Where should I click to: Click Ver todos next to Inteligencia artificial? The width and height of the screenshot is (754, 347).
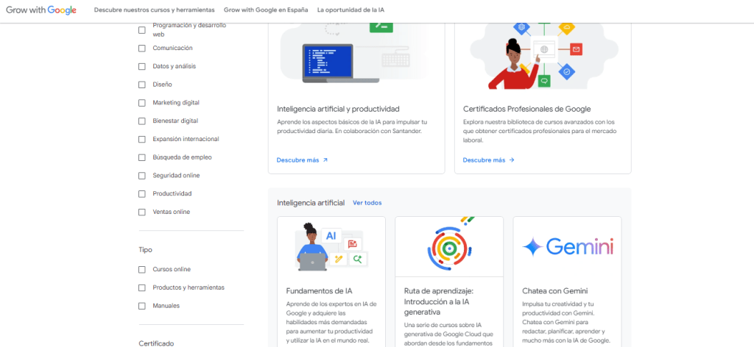click(x=367, y=203)
